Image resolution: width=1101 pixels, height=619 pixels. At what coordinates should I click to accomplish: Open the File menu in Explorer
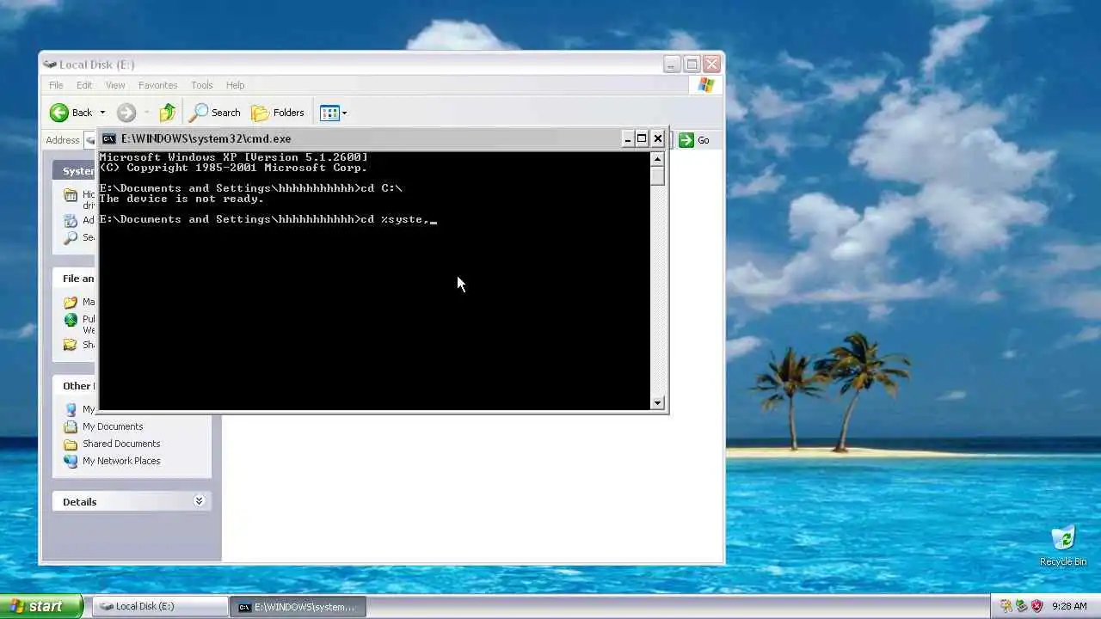click(x=56, y=85)
